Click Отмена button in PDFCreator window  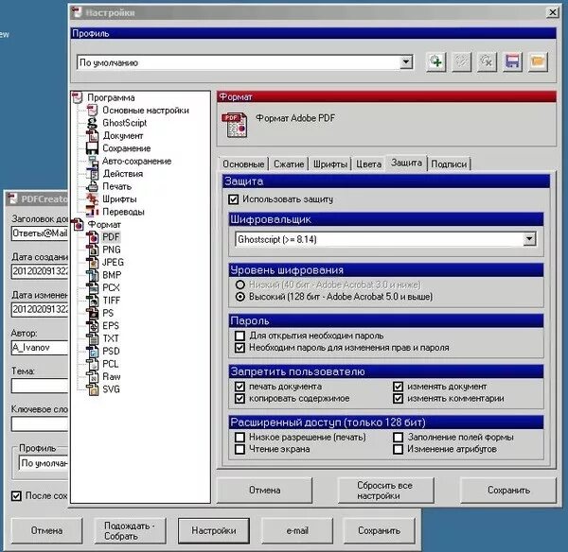(x=46, y=530)
